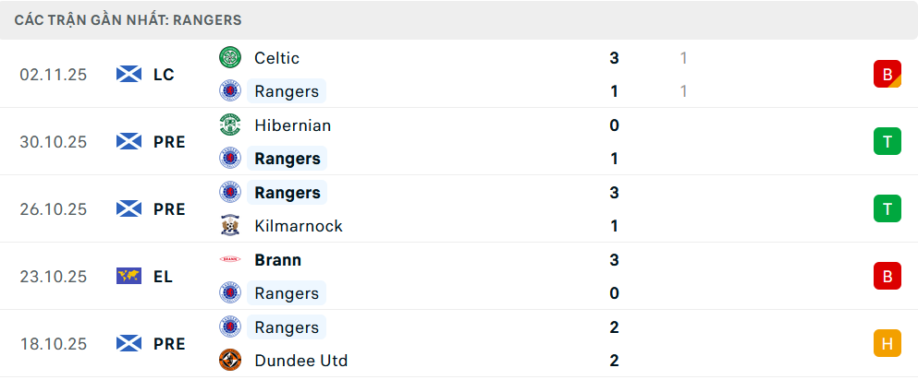The width and height of the screenshot is (918, 380).
Task: Open the Dundee Utd team link
Action: pyautogui.click(x=300, y=361)
